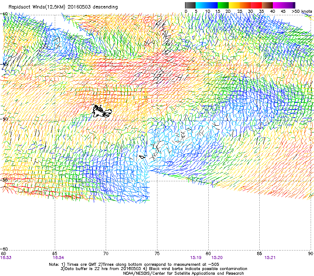
Task: Click the brown 35-40 knots legend segment
Action: point(267,5)
